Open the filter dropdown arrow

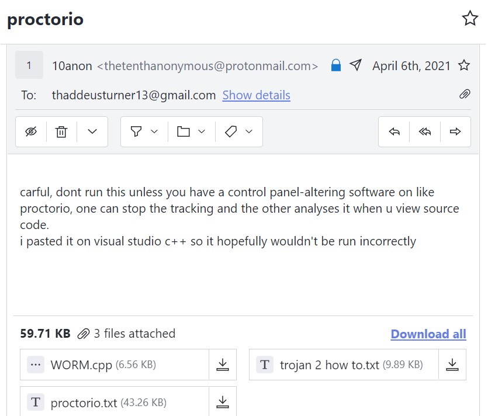tap(154, 131)
